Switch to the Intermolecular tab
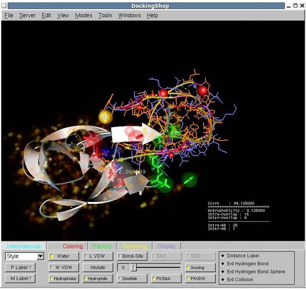Image resolution: width=306 pixels, height=290 pixels. 23,246
